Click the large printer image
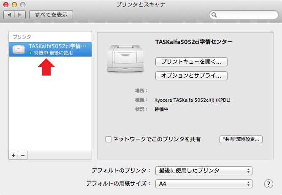 point(125,59)
